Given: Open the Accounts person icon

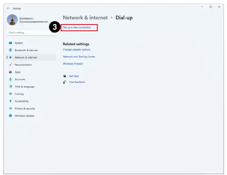Looking at the screenshot, I should pos(10,79).
